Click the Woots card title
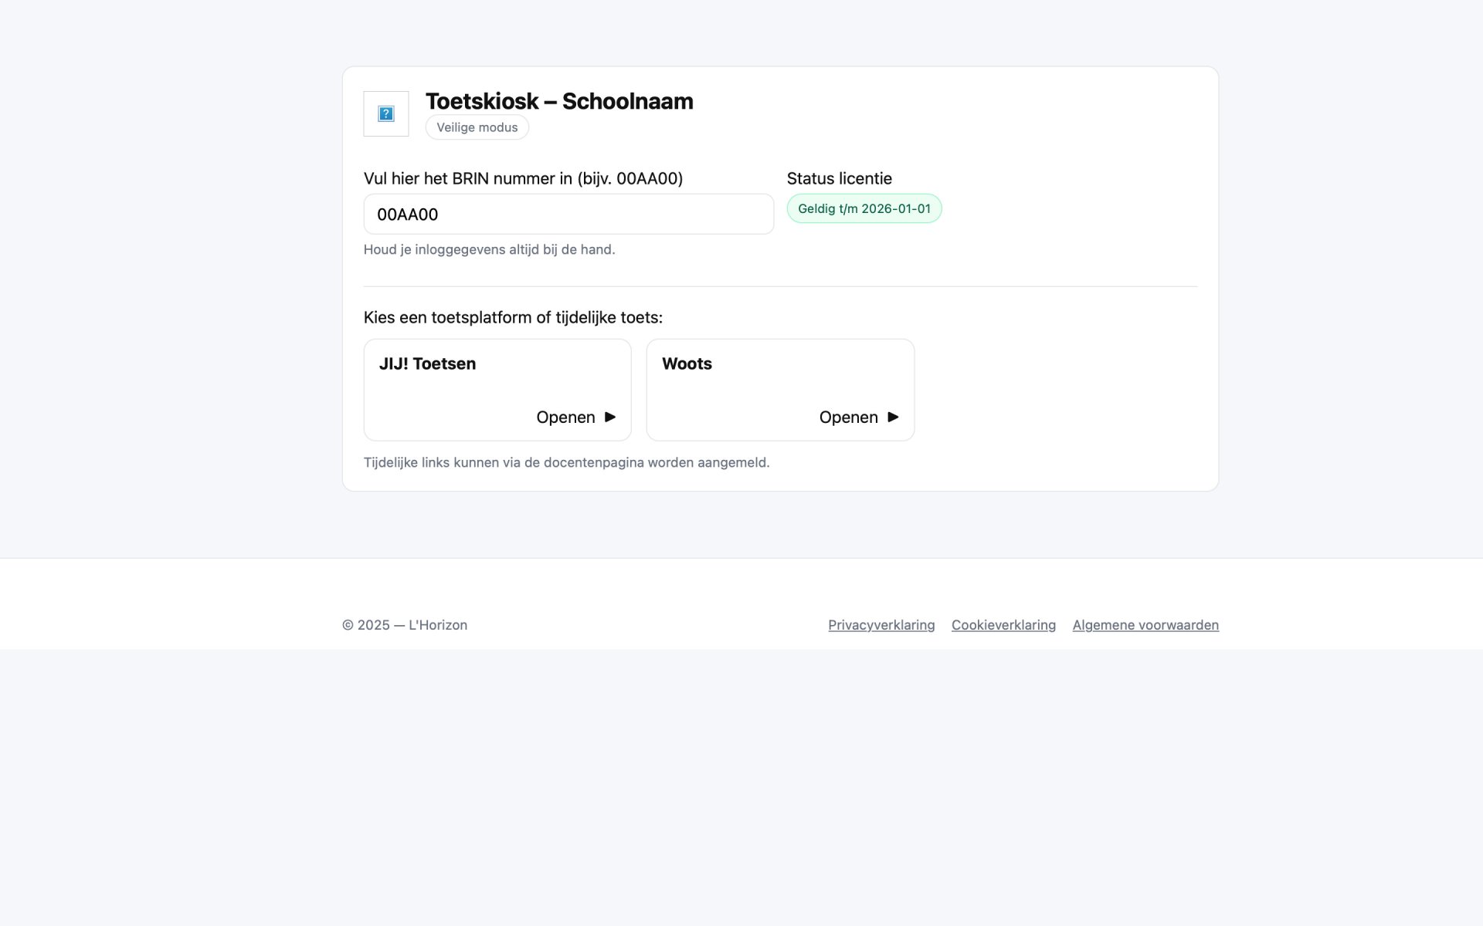 pyautogui.click(x=687, y=363)
